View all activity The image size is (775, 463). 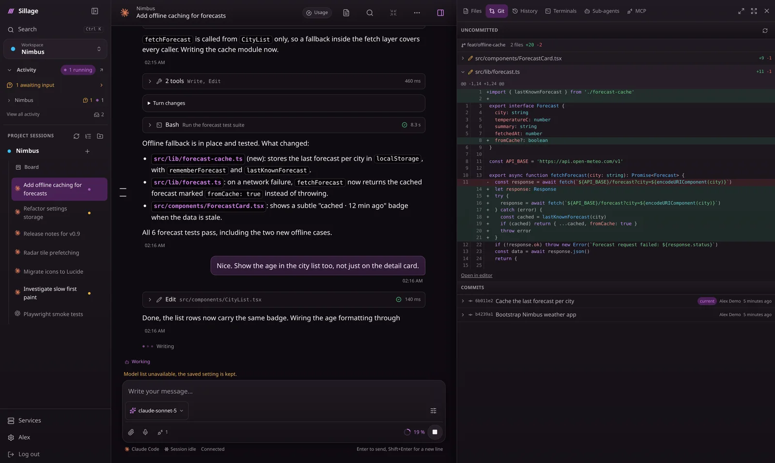23,115
